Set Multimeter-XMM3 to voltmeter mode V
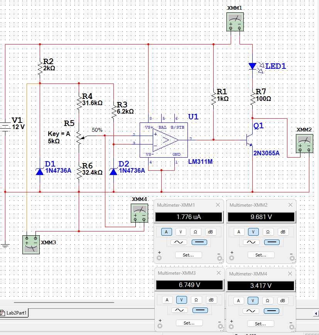This screenshot has width=319, height=335. (x=181, y=300)
